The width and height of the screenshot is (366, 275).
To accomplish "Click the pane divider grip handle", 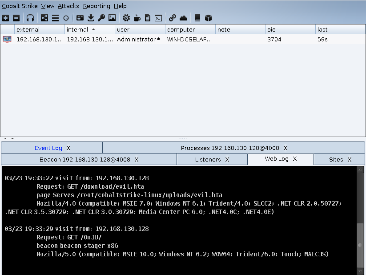I will (x=182, y=138).
